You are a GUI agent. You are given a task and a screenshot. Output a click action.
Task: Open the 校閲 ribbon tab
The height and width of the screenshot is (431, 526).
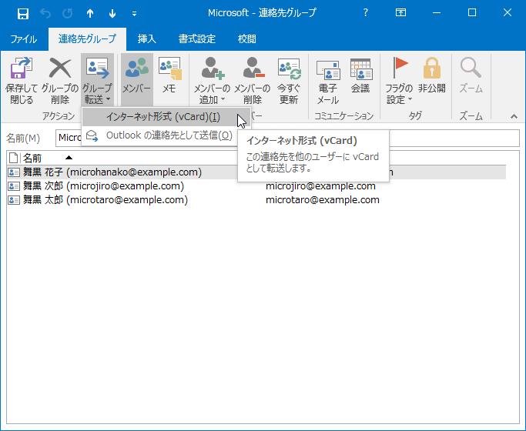(x=247, y=39)
